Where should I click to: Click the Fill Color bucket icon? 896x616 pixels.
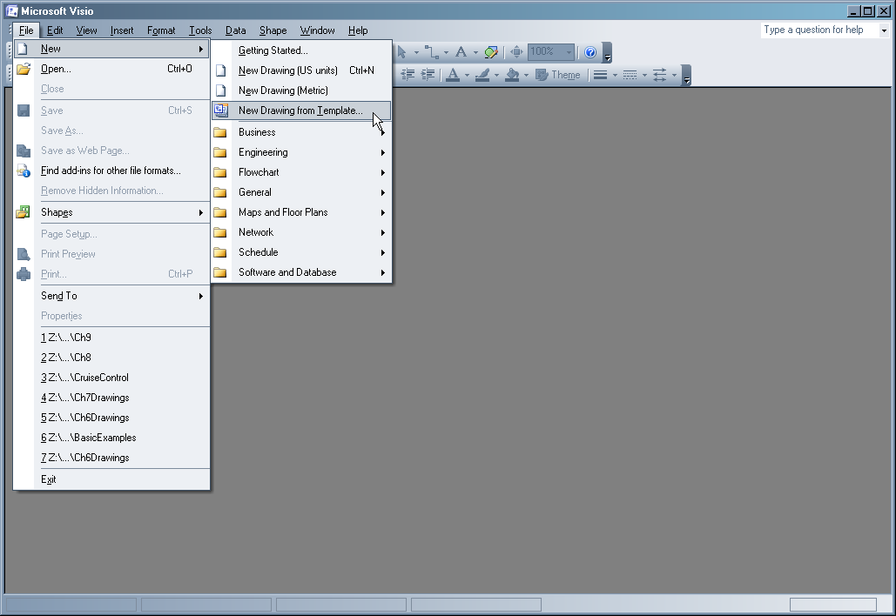point(512,75)
